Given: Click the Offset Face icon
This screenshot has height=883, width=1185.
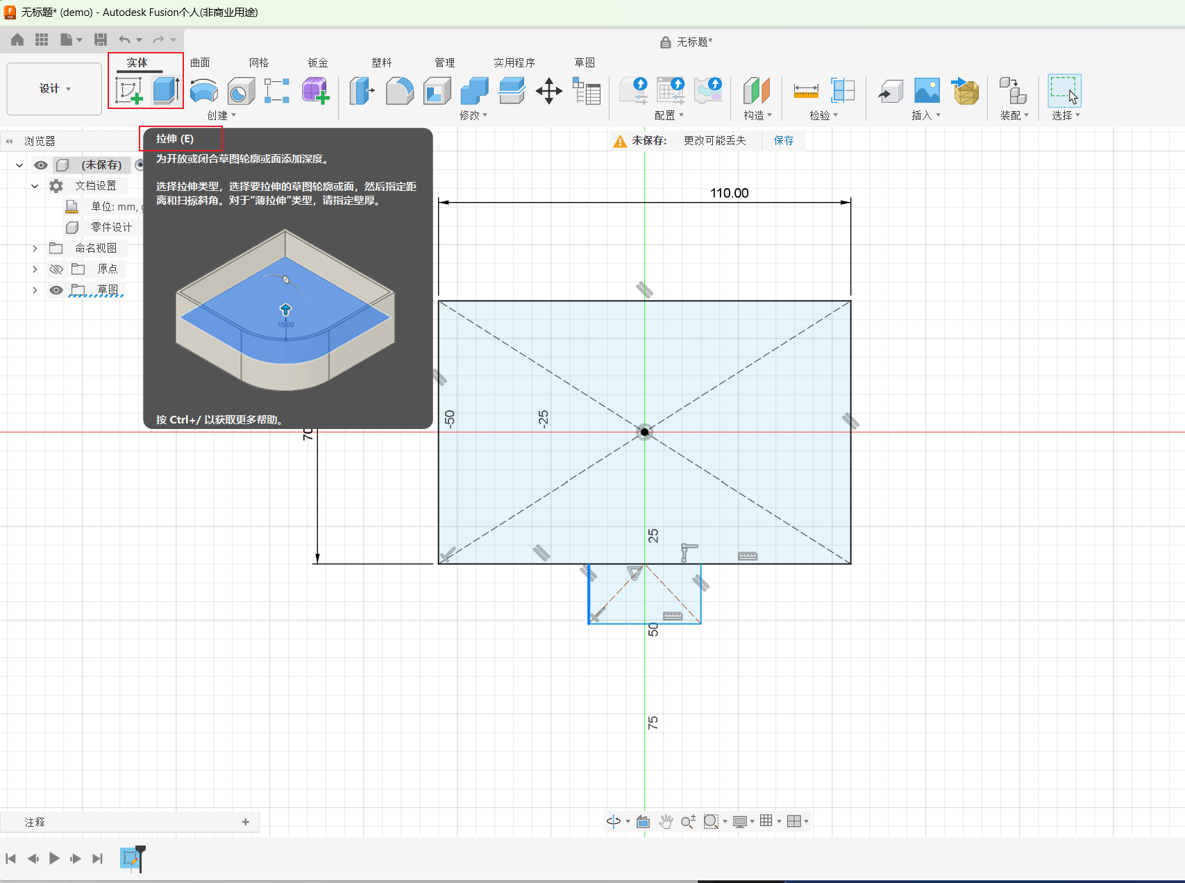Looking at the screenshot, I should point(512,91).
